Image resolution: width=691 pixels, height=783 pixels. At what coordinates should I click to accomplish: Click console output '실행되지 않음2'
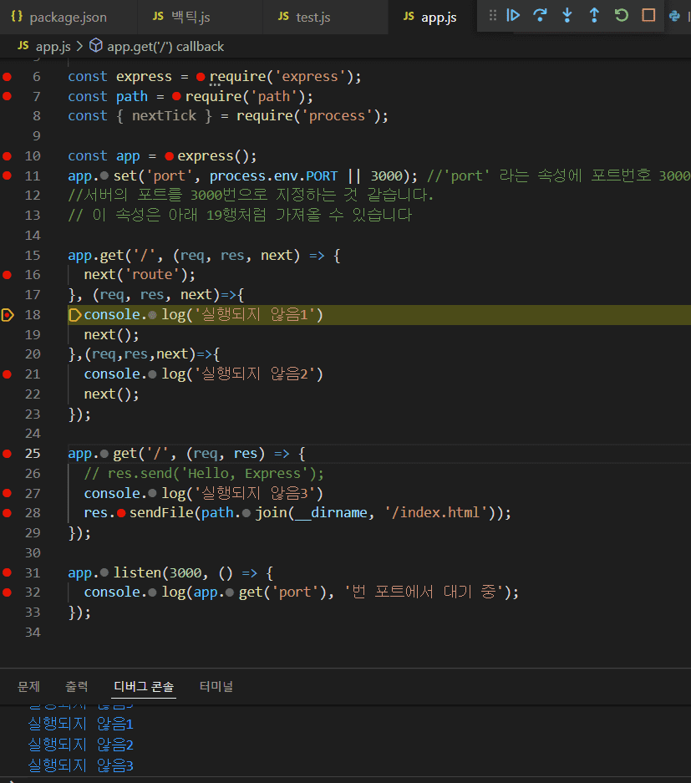[x=80, y=745]
